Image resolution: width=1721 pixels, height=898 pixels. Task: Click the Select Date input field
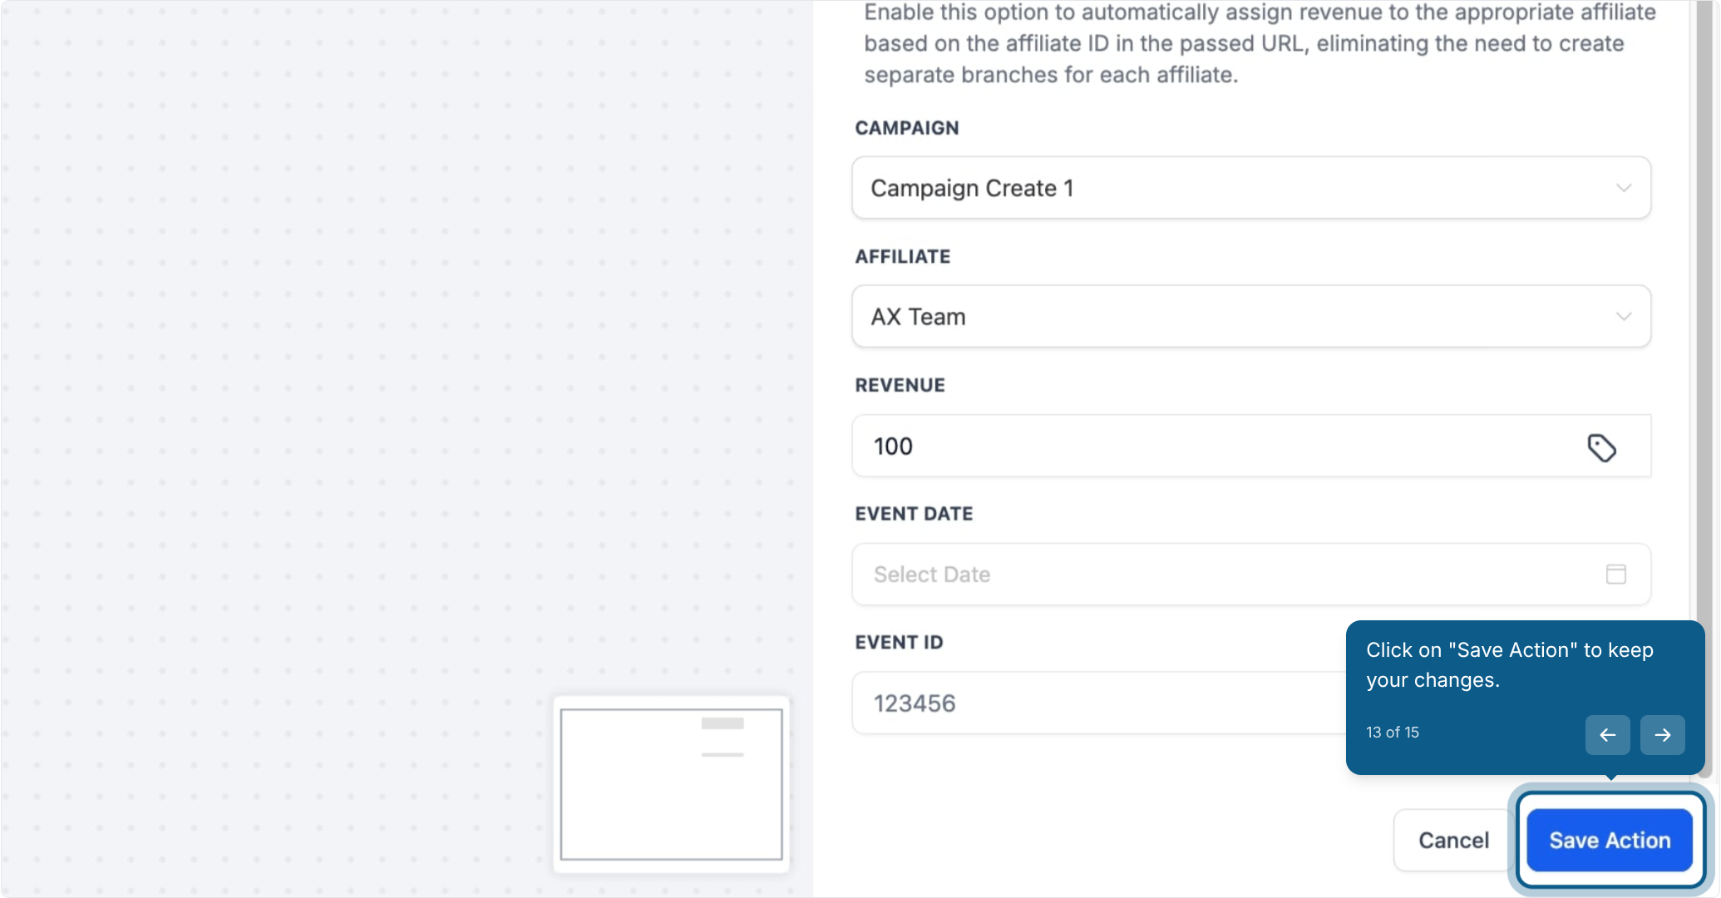1250,575
